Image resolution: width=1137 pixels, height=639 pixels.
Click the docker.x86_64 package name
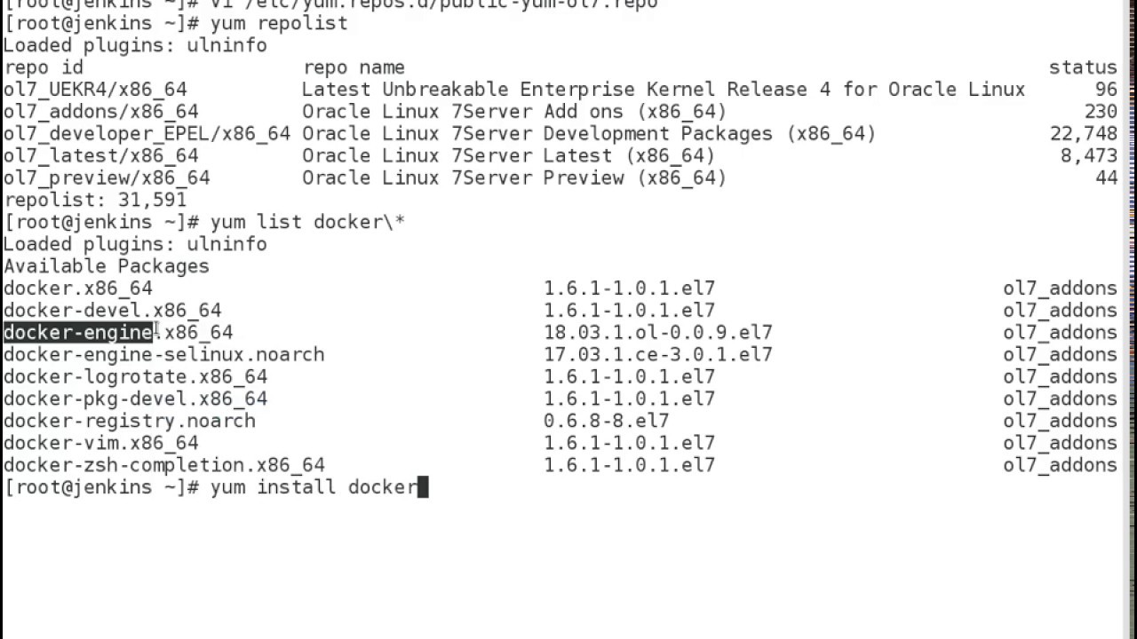coord(78,288)
